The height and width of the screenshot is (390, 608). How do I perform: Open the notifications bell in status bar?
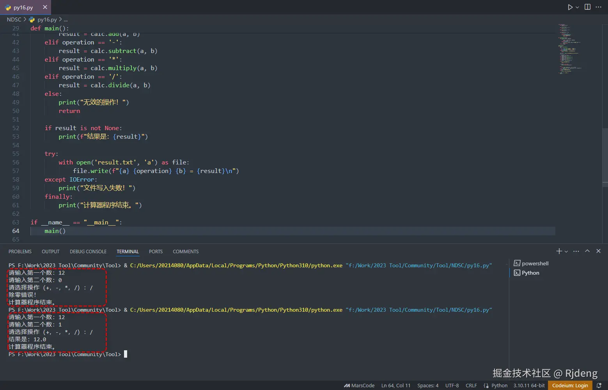point(599,385)
